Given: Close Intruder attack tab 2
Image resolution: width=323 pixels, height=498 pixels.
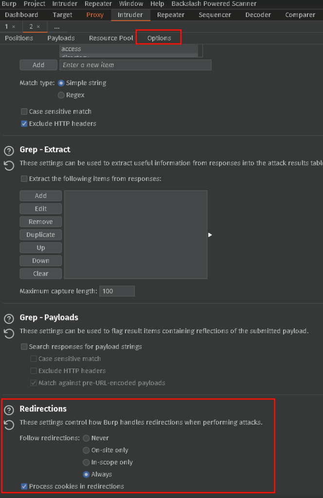Looking at the screenshot, I should coord(38,27).
